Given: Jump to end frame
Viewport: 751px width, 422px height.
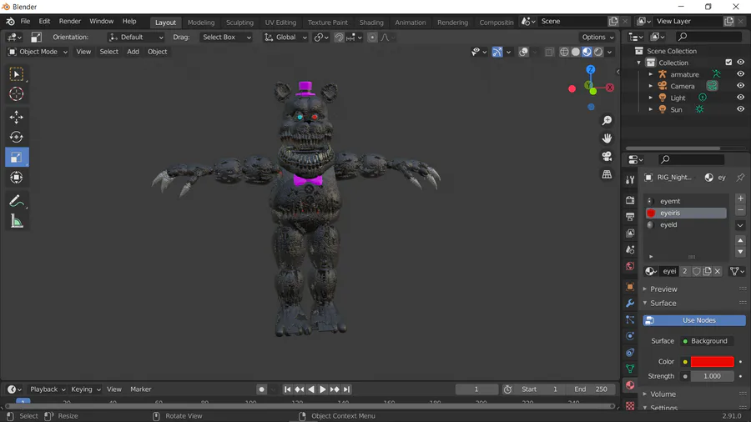Looking at the screenshot, I should click(x=347, y=389).
